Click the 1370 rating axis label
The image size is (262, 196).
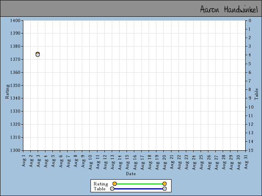pos(15,59)
